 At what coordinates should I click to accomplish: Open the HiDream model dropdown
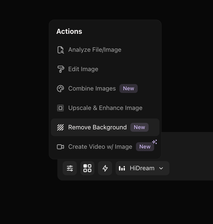click(142, 168)
